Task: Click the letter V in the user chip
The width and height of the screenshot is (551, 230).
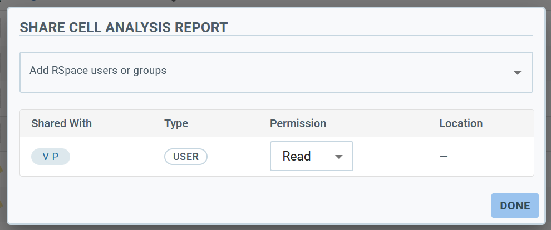Action: point(45,157)
